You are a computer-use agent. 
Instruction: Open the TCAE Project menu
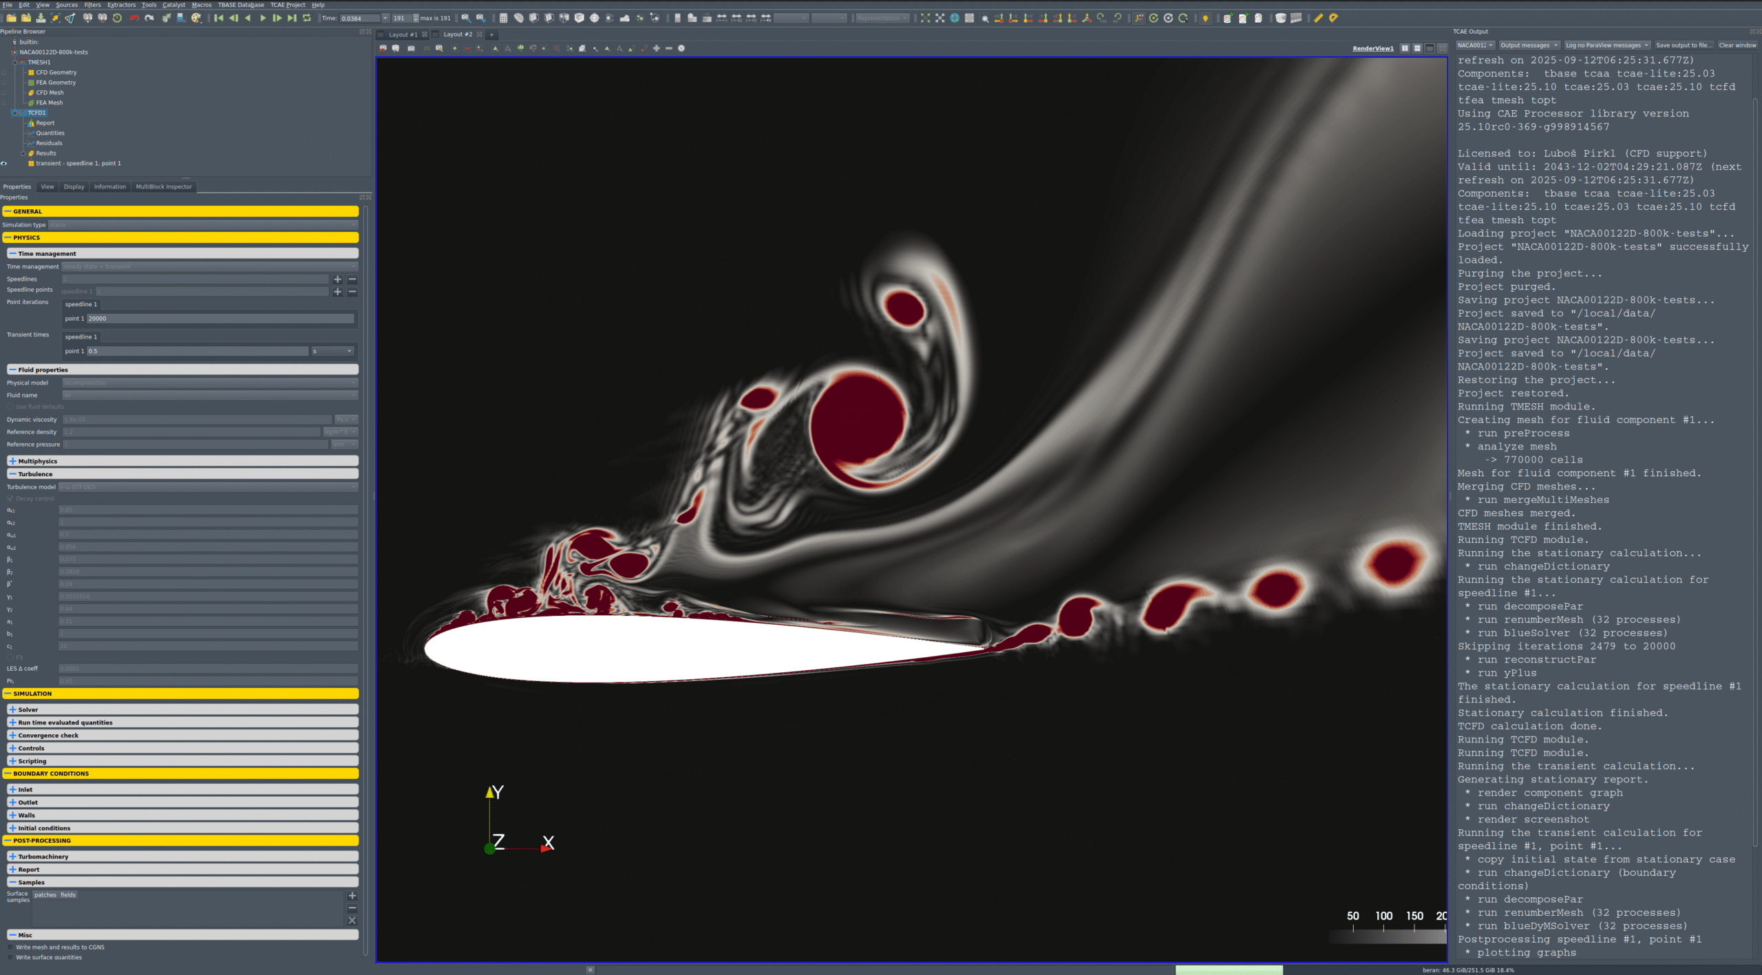288,5
